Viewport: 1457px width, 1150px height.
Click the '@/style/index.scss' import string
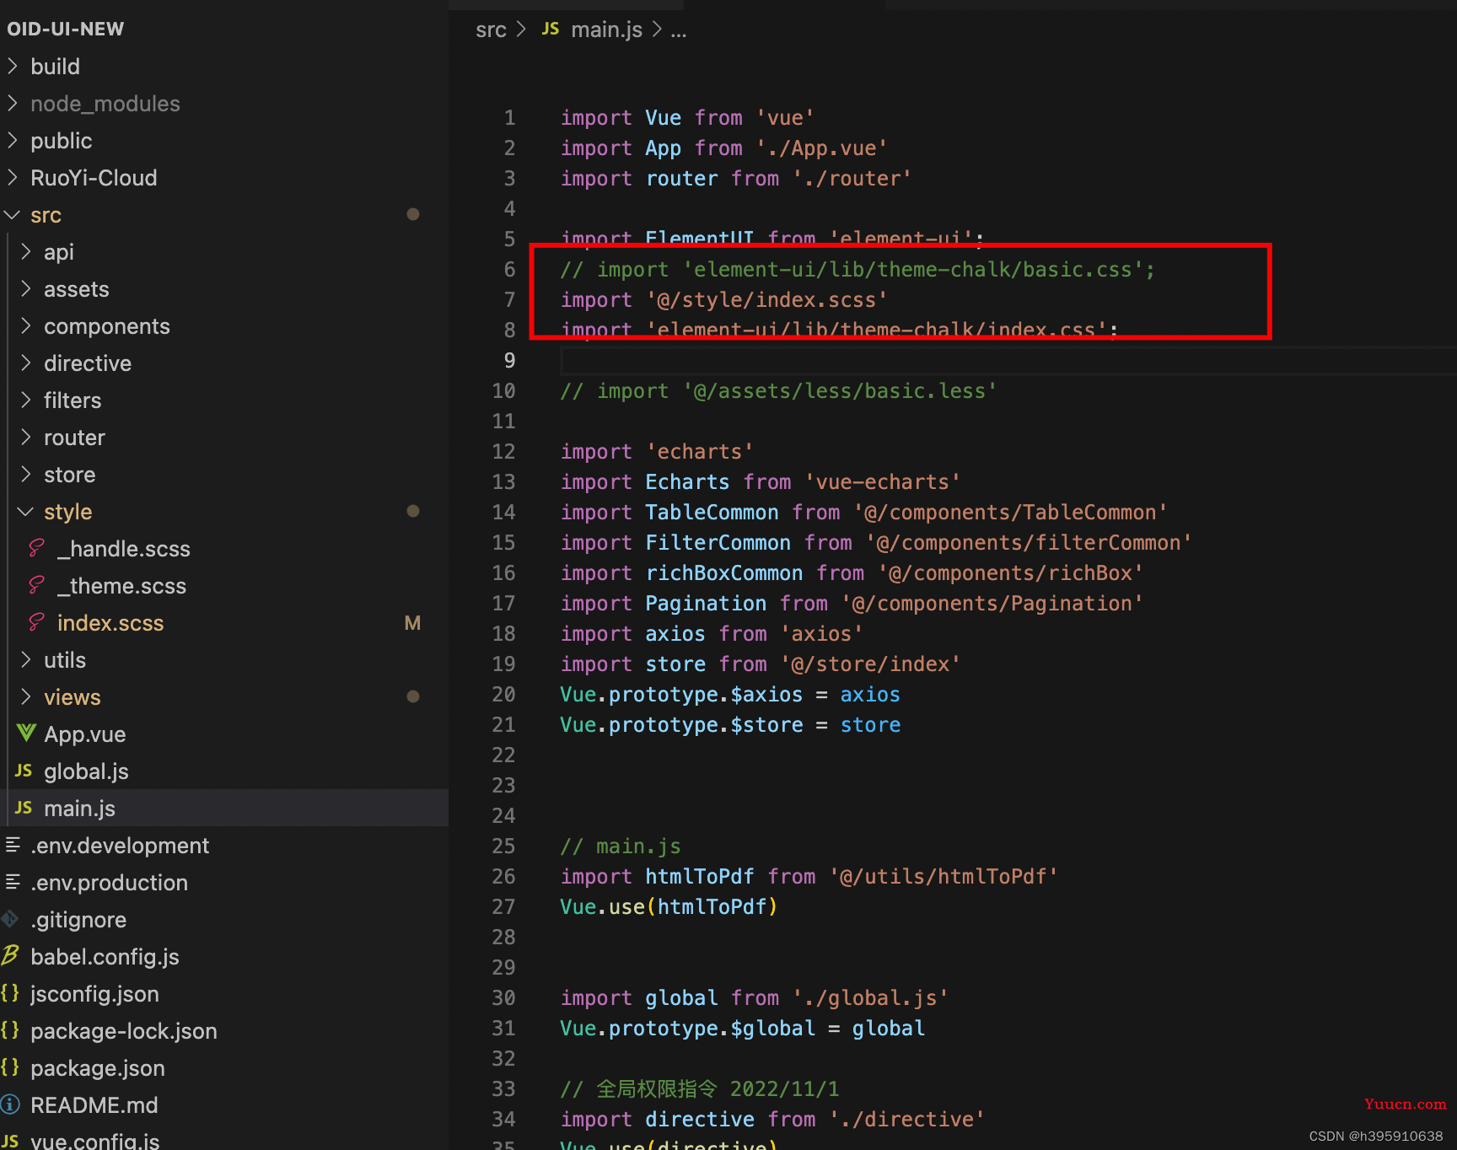pos(766,299)
